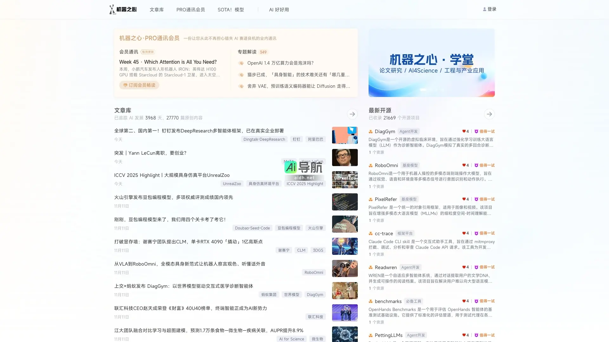This screenshot has width=609, height=342.
Task: Open SOTA!模型 from the top navigation
Action: coord(231,10)
